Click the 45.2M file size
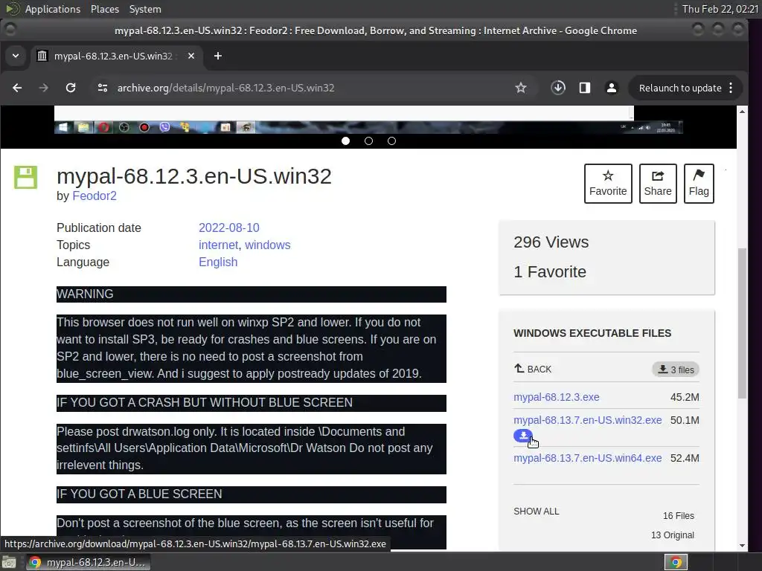This screenshot has height=571, width=762. 685,397
